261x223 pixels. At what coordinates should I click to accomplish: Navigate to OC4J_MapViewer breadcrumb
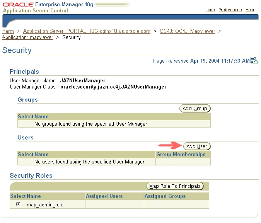click(x=187, y=31)
